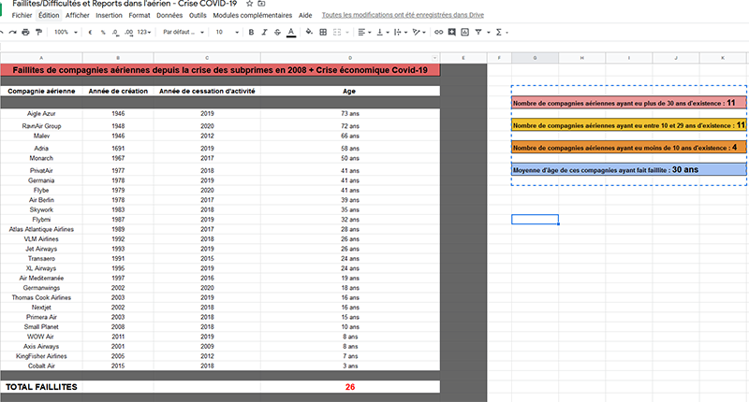Open text rotation dropdown
749x402 pixels.
(419, 32)
